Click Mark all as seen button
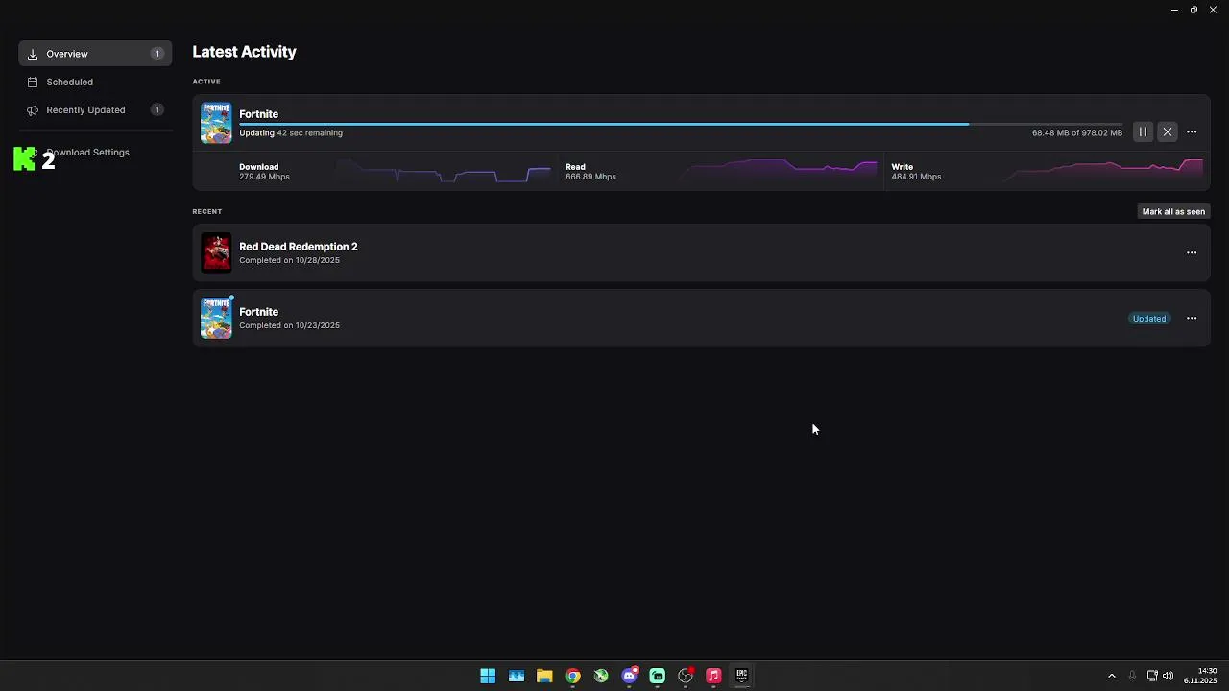Image resolution: width=1229 pixels, height=691 pixels. point(1173,211)
